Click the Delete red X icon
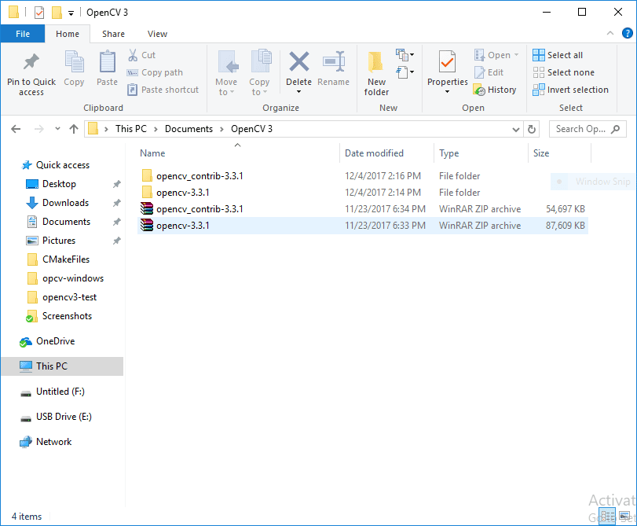The height and width of the screenshot is (526, 637). pos(299,61)
